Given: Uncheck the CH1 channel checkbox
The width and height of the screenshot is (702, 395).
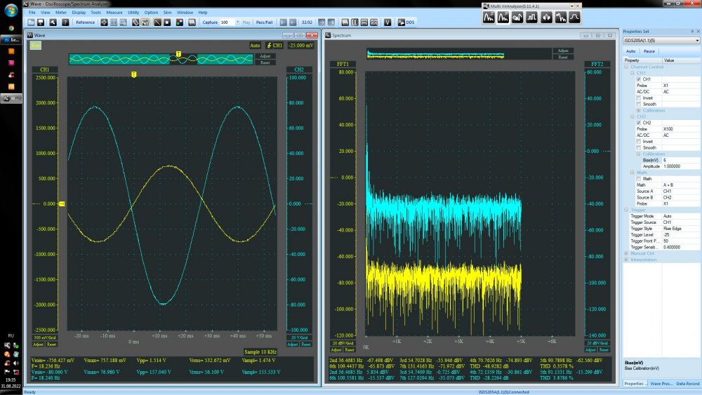Looking at the screenshot, I should tap(638, 79).
